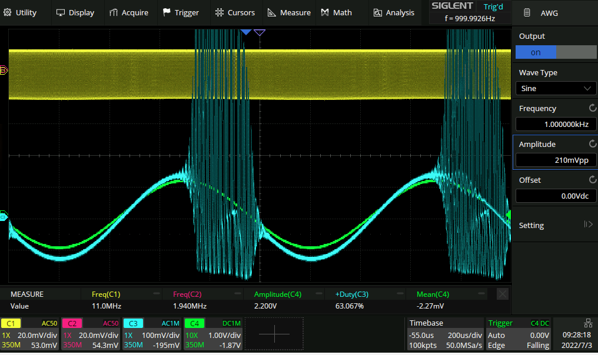Open the Measure menu

pyautogui.click(x=288, y=12)
